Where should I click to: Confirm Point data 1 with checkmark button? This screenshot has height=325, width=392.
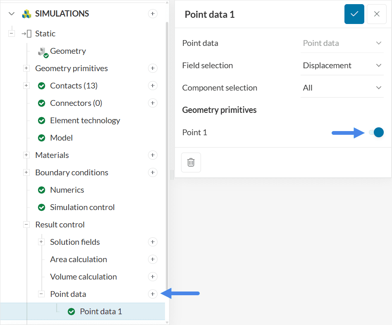tap(354, 14)
